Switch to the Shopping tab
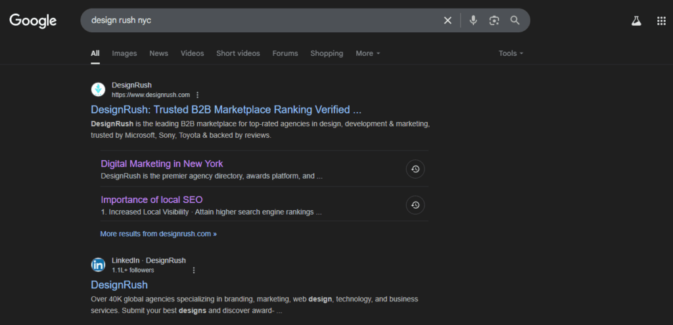Image resolution: width=673 pixels, height=325 pixels. tap(327, 53)
